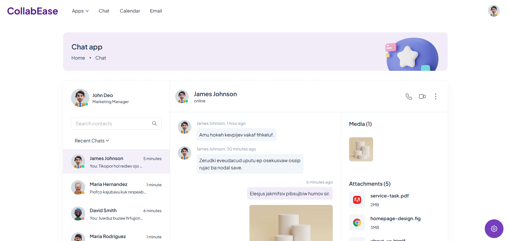Viewport: 508px width, 241px height.
Task: Open the Chat item in top navigation
Action: tap(104, 11)
